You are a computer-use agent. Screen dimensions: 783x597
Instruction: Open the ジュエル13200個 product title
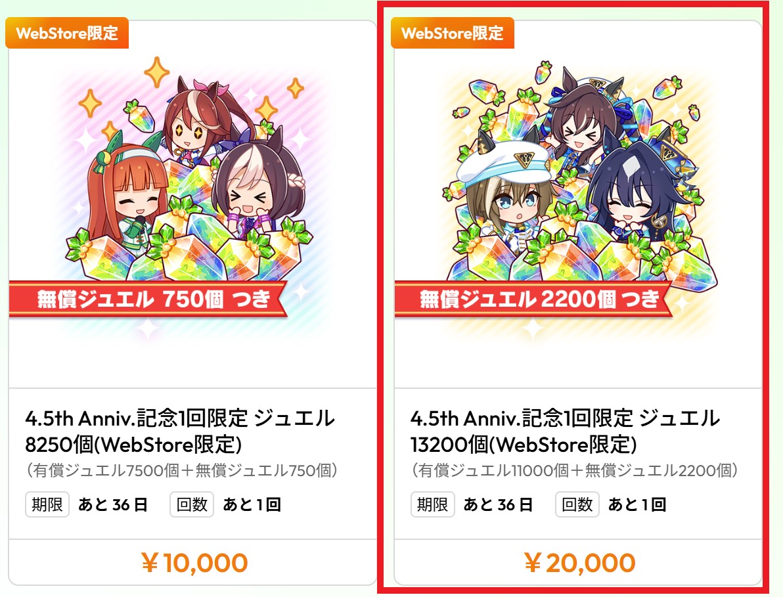click(x=566, y=431)
